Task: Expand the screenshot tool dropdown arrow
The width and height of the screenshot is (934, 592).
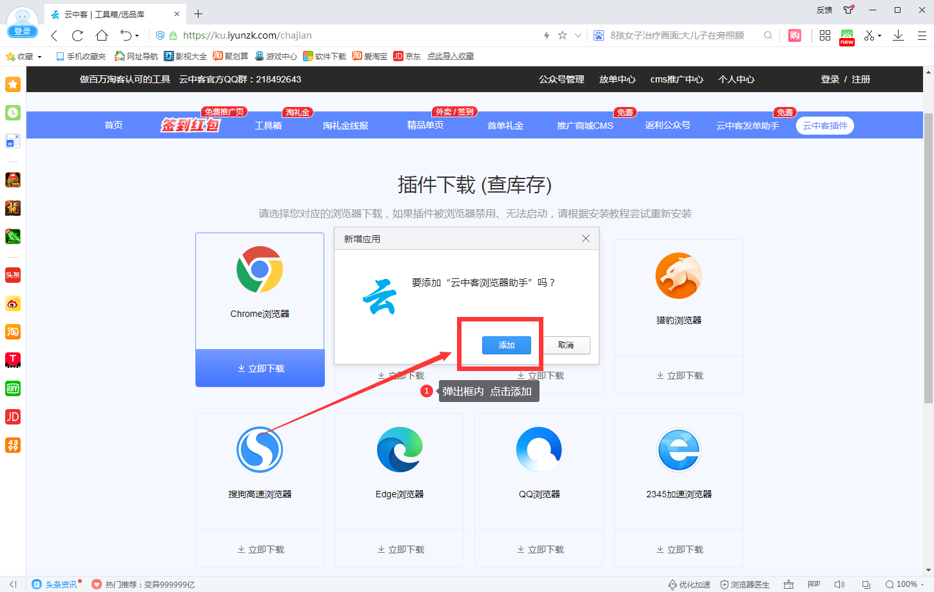Action: pos(880,36)
